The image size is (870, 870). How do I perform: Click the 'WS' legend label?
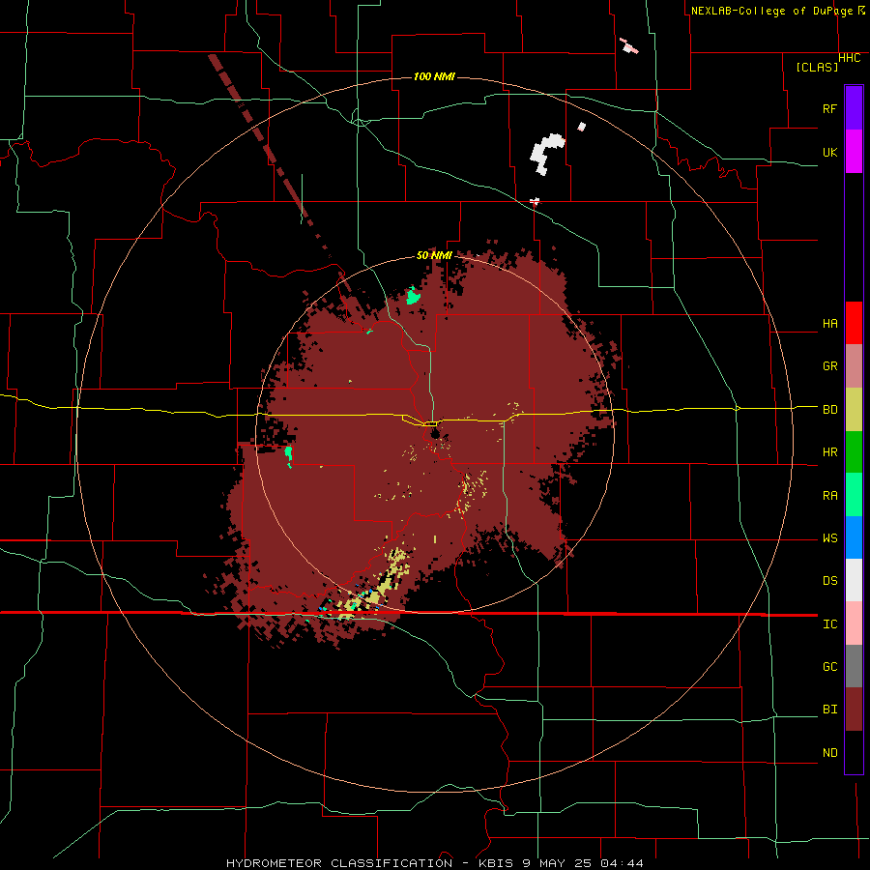[829, 538]
